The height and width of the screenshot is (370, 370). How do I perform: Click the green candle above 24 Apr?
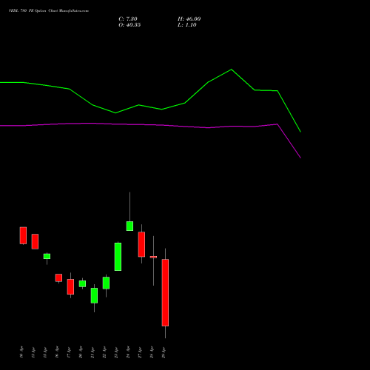129,226
